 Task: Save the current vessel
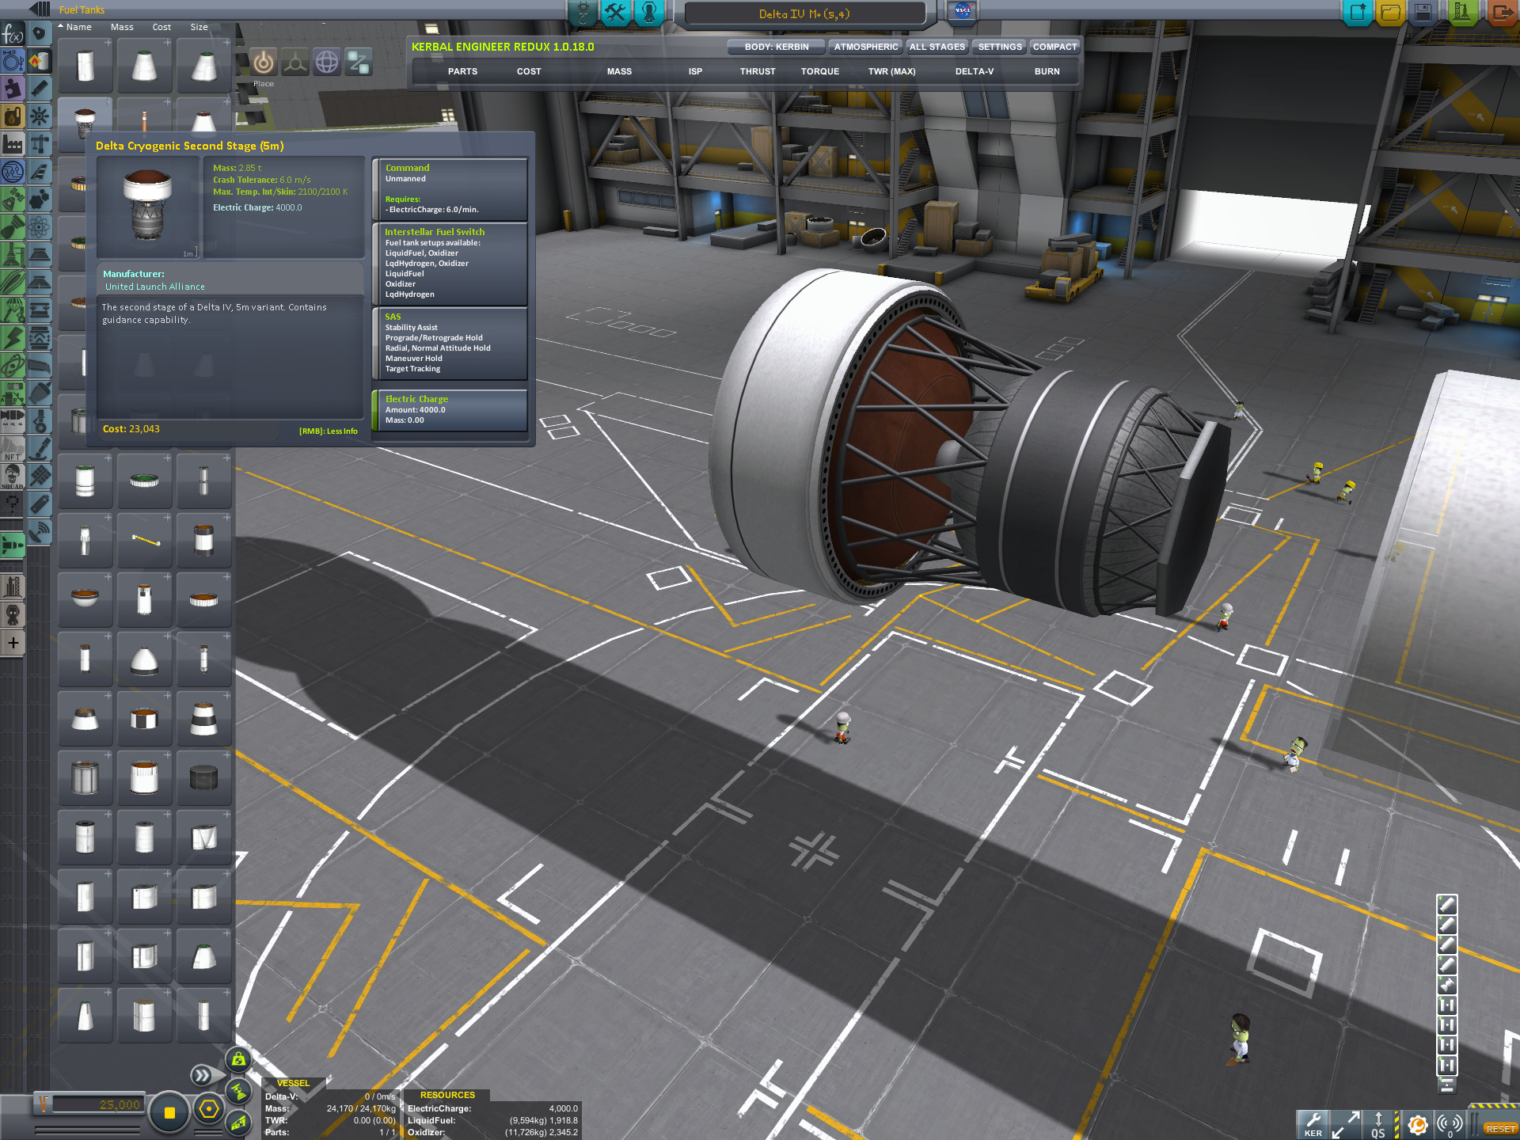pos(1423,13)
